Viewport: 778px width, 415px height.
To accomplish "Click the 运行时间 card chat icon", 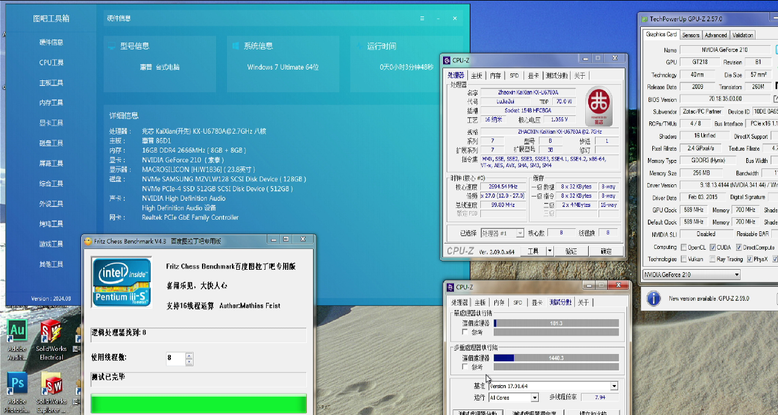I will pyautogui.click(x=359, y=46).
